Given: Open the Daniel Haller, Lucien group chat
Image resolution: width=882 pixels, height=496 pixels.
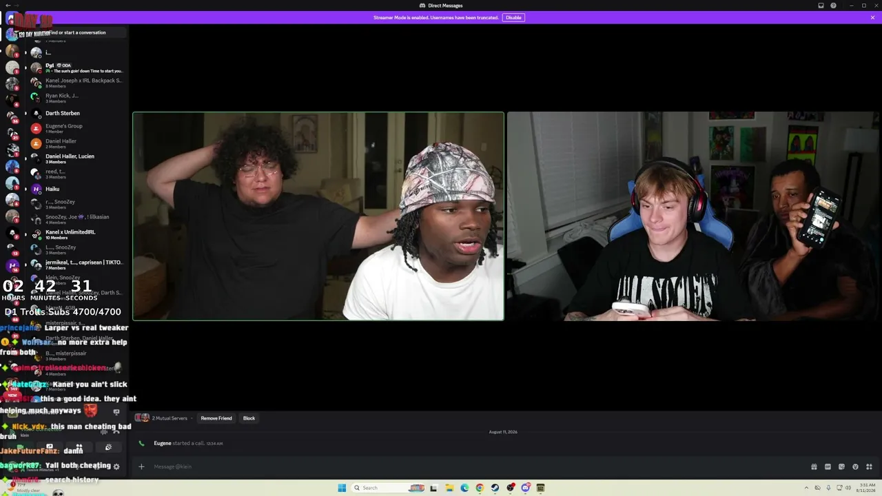Looking at the screenshot, I should 76,158.
